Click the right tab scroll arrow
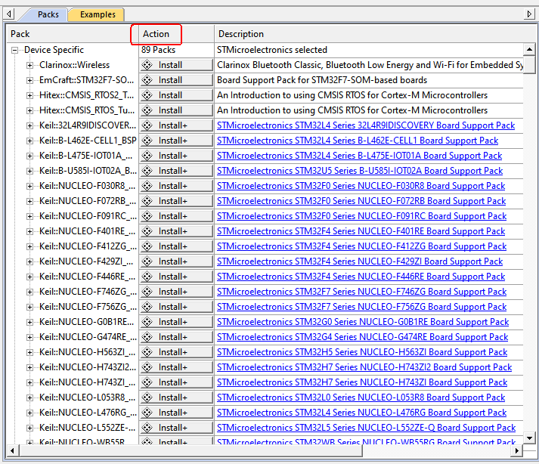This screenshot has width=539, height=464. point(529,14)
